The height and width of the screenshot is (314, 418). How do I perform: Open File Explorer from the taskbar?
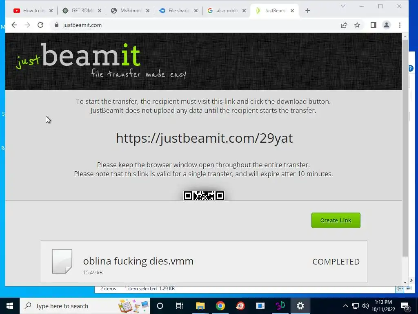tap(200, 306)
